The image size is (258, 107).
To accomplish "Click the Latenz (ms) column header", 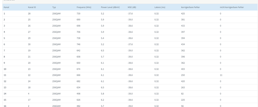I will (x=160, y=7).
